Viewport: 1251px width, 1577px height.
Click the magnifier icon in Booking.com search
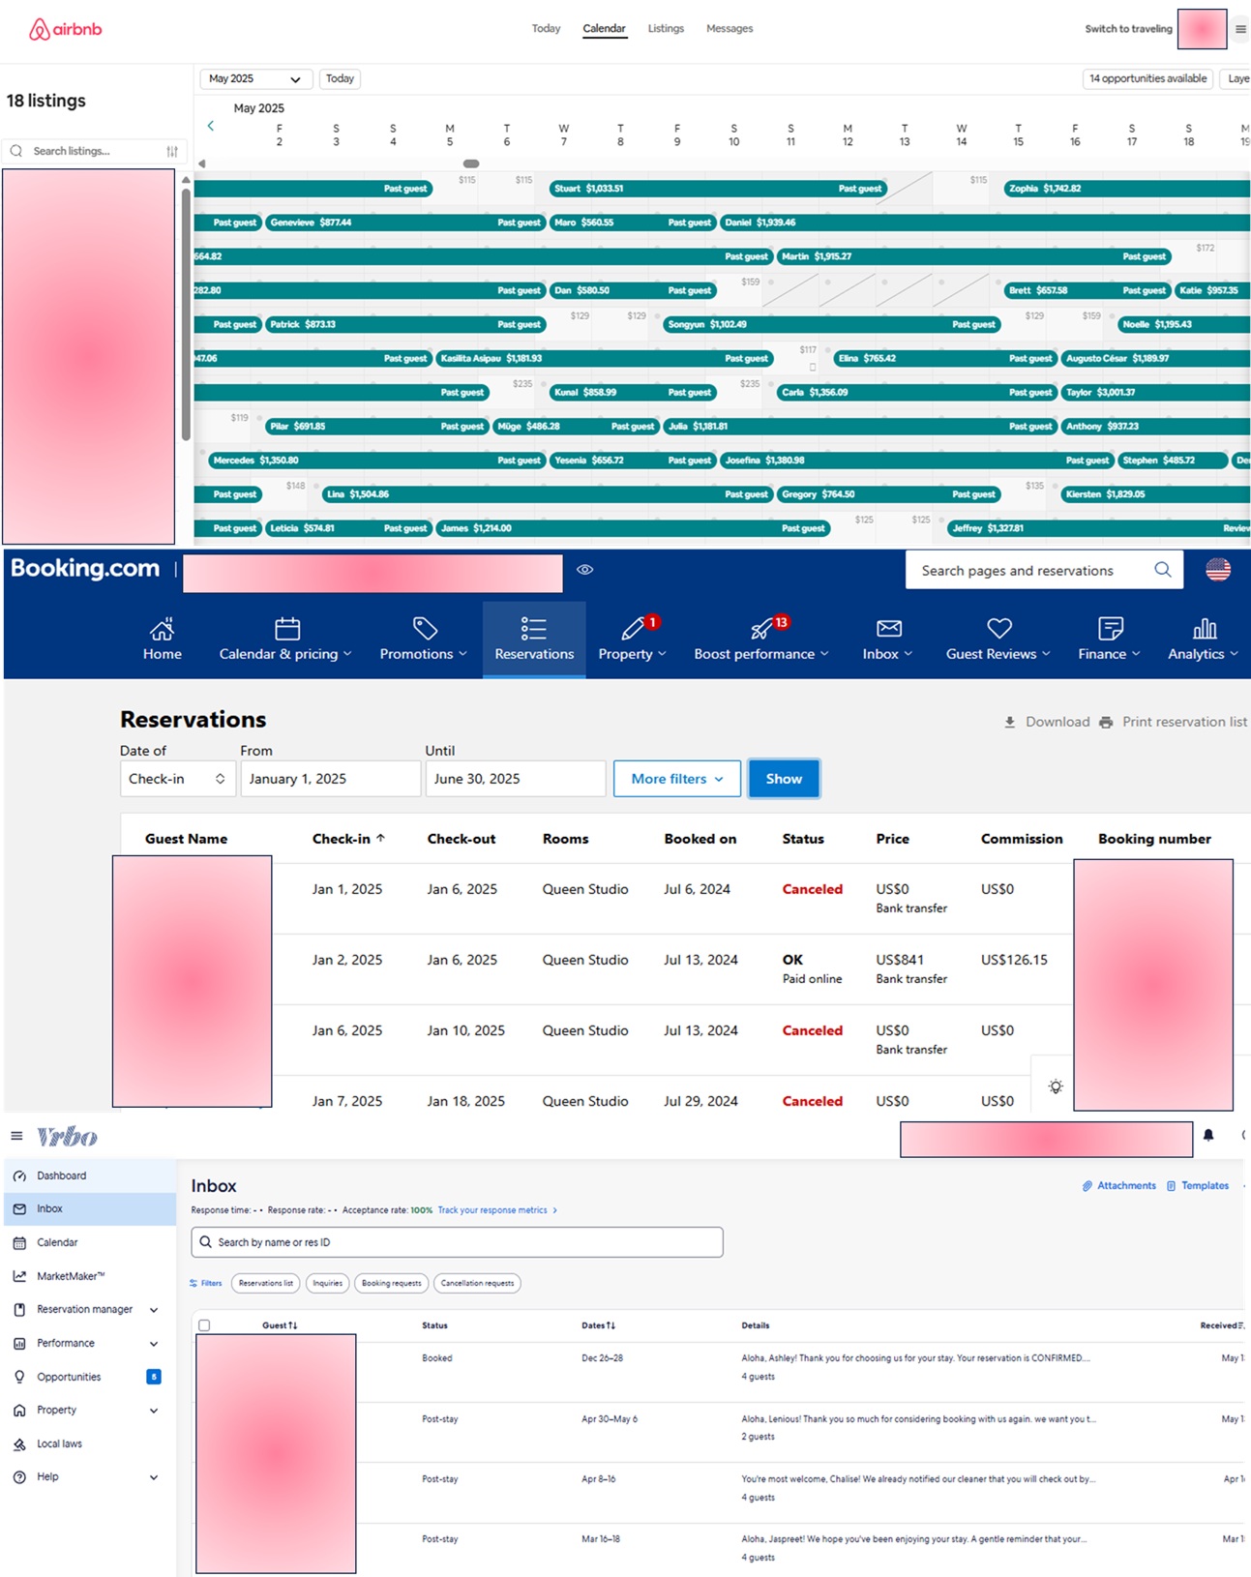[1163, 570]
